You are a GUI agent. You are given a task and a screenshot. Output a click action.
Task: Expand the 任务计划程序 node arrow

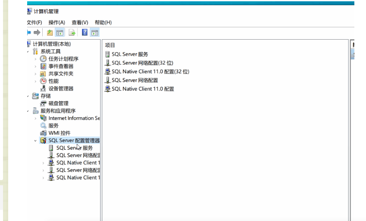(x=35, y=59)
